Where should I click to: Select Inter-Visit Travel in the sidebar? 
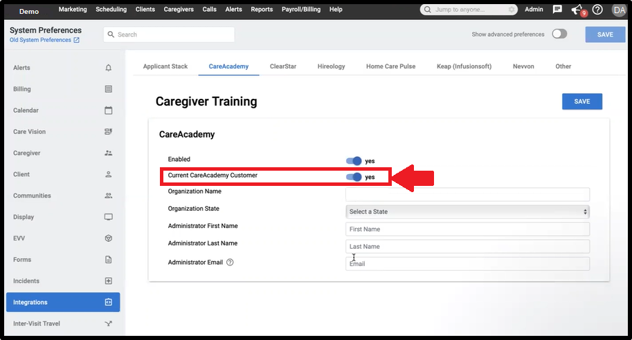(x=63, y=323)
